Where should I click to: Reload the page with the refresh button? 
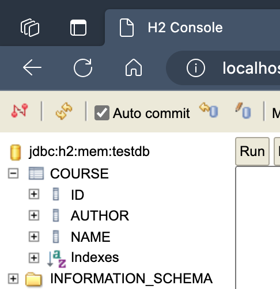83,68
